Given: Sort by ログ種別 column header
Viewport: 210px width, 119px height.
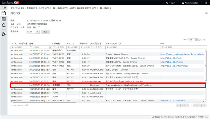Looking at the screenshot, I should coord(56,43).
